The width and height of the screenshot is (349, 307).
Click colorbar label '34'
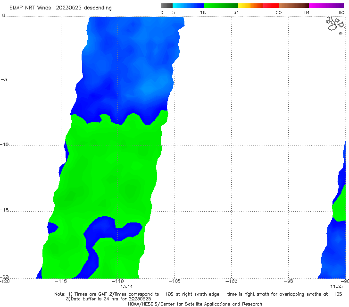[x=236, y=12]
